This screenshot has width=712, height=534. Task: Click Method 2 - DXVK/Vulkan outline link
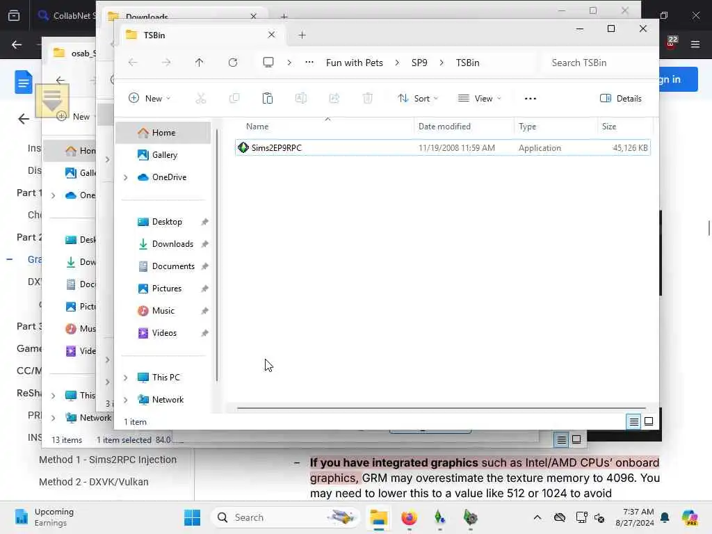pos(94,482)
